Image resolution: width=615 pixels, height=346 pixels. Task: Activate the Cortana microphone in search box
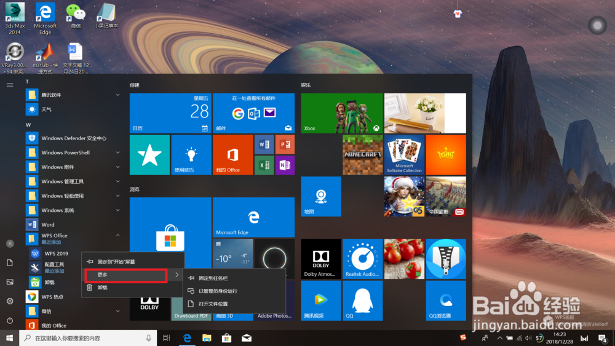coord(149,338)
